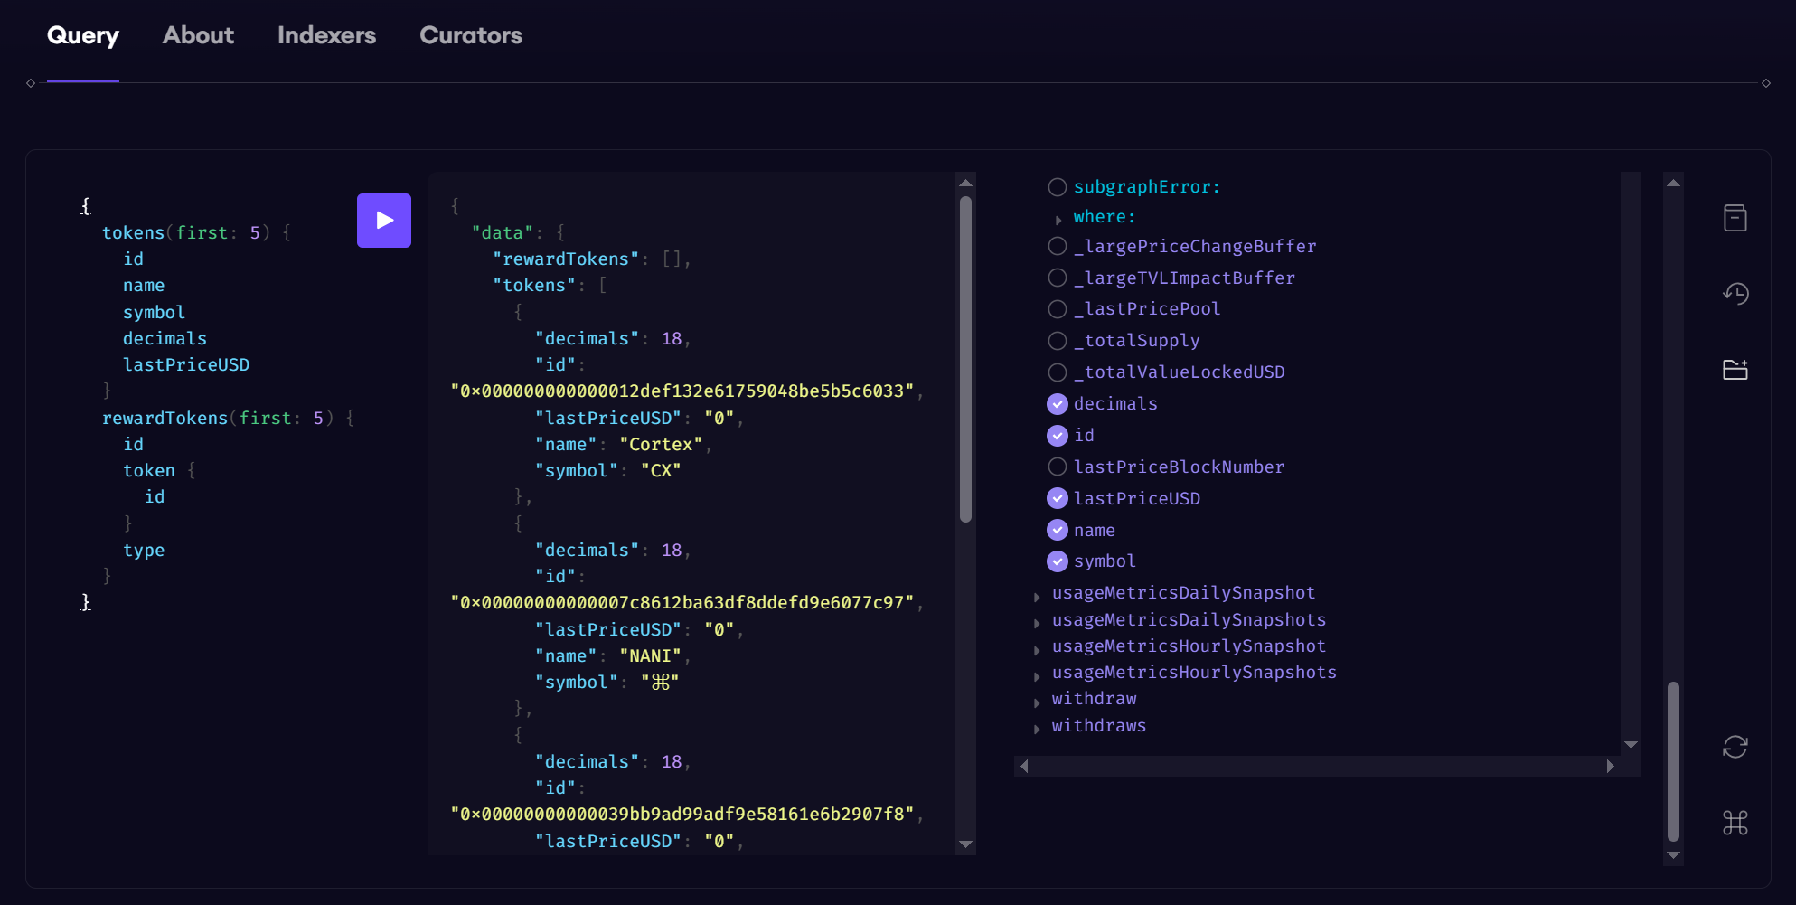Image resolution: width=1796 pixels, height=905 pixels.
Task: Click "NANI" name value in results
Action: pyautogui.click(x=650, y=655)
